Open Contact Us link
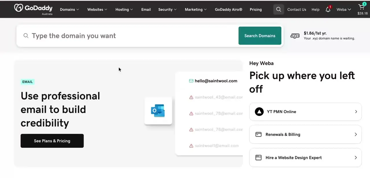370x178 pixels. pyautogui.click(x=297, y=10)
